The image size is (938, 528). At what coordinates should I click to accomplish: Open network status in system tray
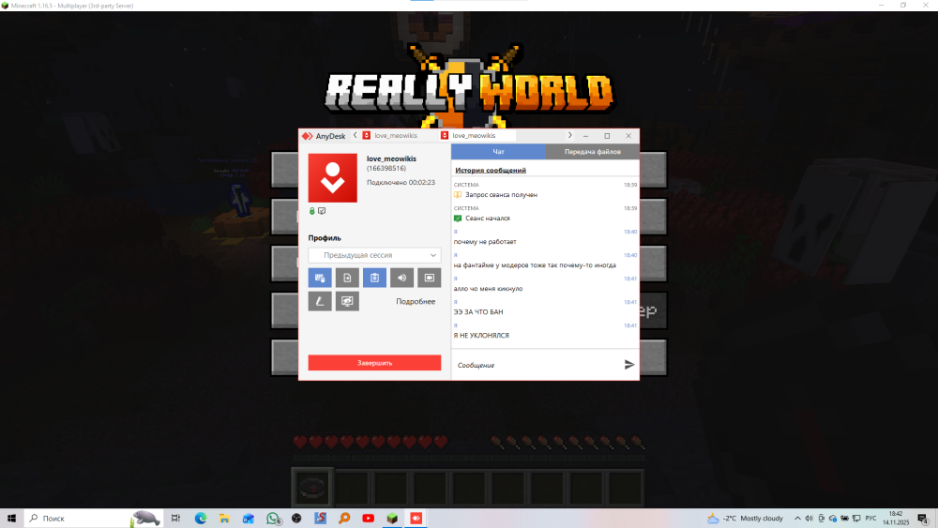pos(856,519)
